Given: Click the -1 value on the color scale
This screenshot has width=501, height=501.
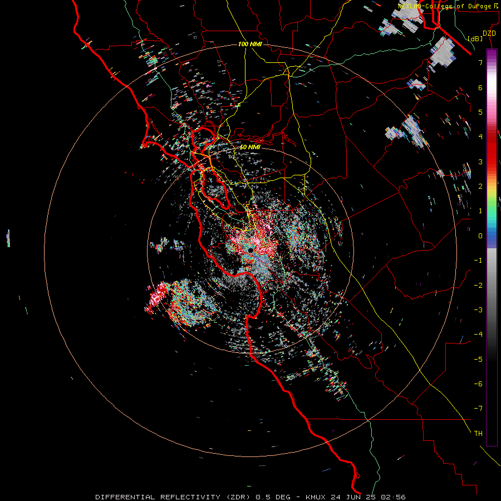Looking at the screenshot, I should point(478,261).
